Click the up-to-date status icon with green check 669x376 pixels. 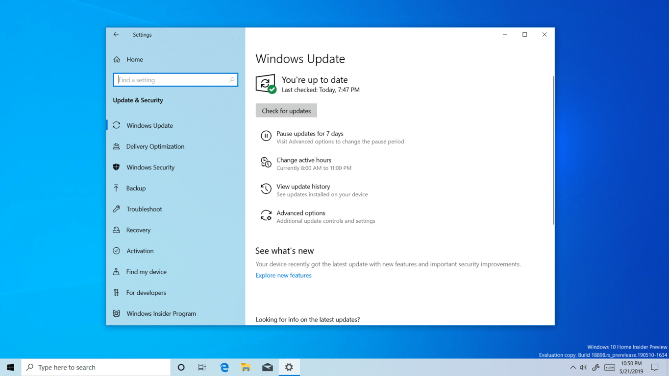coord(266,84)
